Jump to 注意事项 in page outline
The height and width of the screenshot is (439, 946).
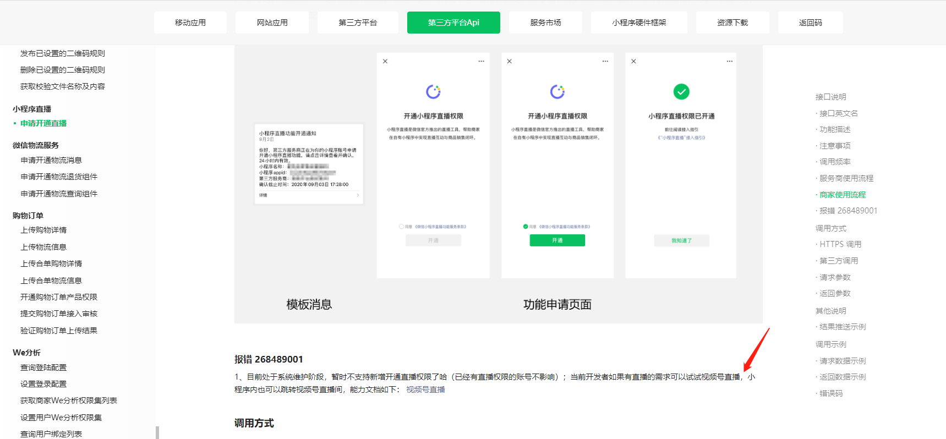(835, 146)
